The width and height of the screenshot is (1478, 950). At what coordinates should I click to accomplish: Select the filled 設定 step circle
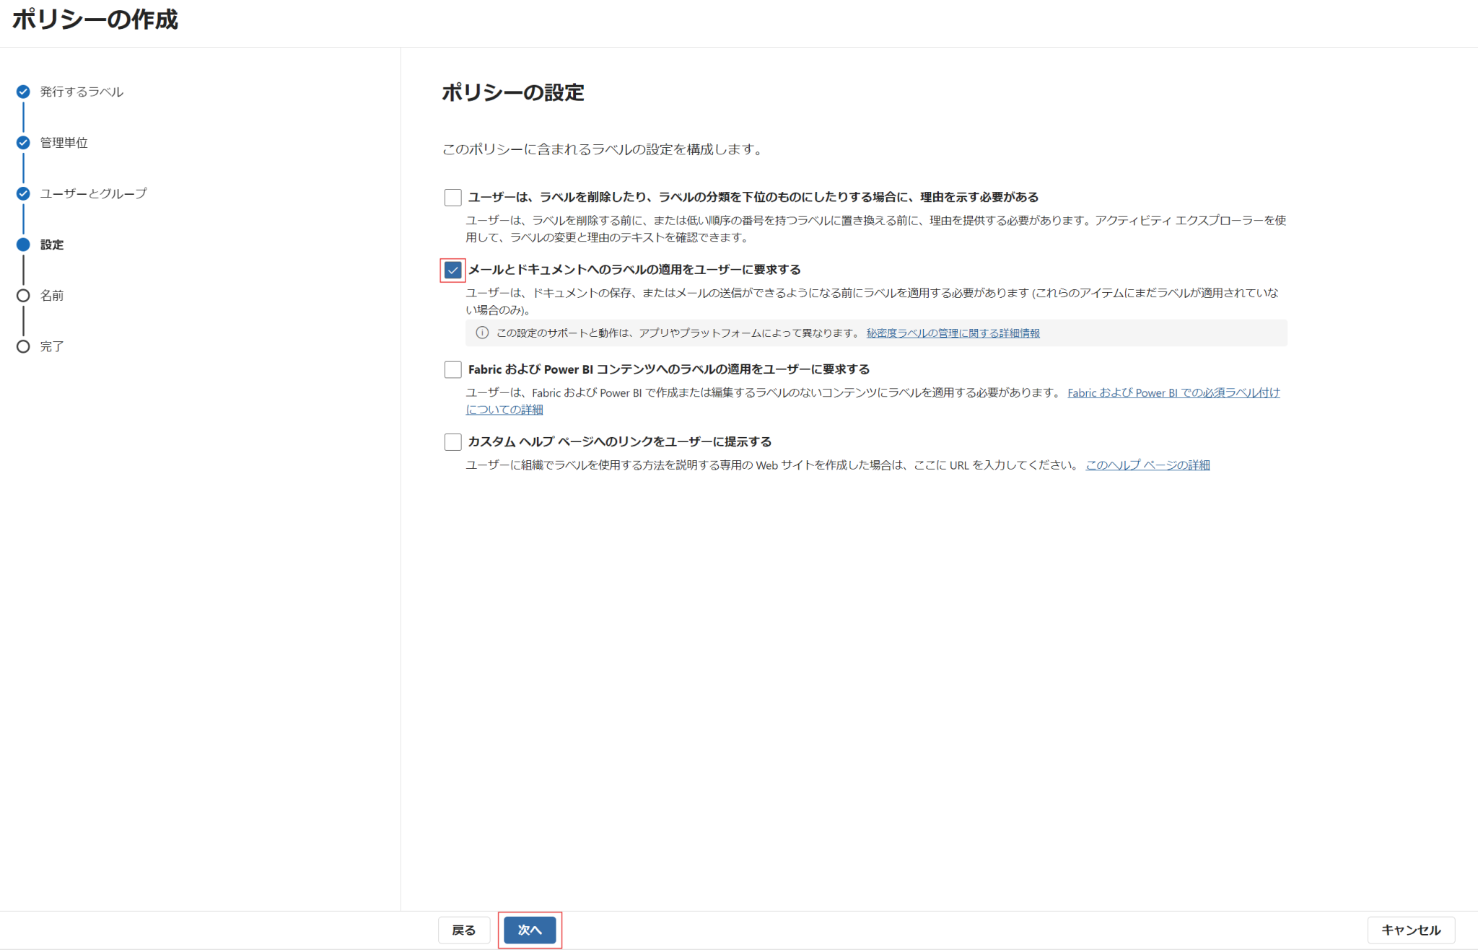[x=22, y=244]
